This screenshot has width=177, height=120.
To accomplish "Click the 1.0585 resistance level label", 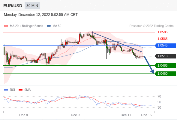I will click(162, 32).
